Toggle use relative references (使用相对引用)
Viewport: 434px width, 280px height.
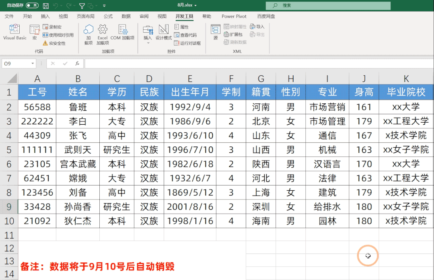(x=58, y=35)
